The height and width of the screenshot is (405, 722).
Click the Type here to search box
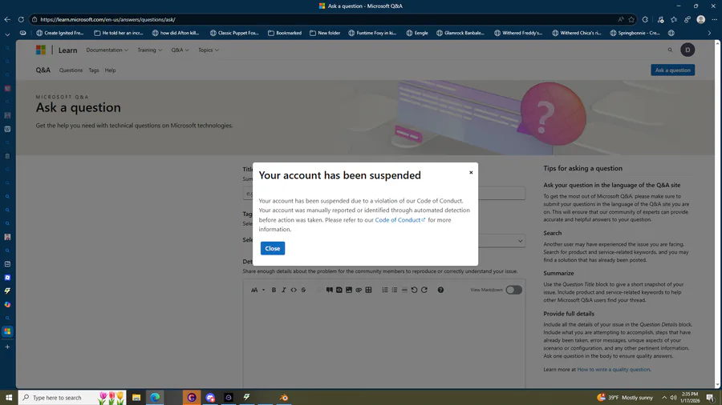[72, 398]
